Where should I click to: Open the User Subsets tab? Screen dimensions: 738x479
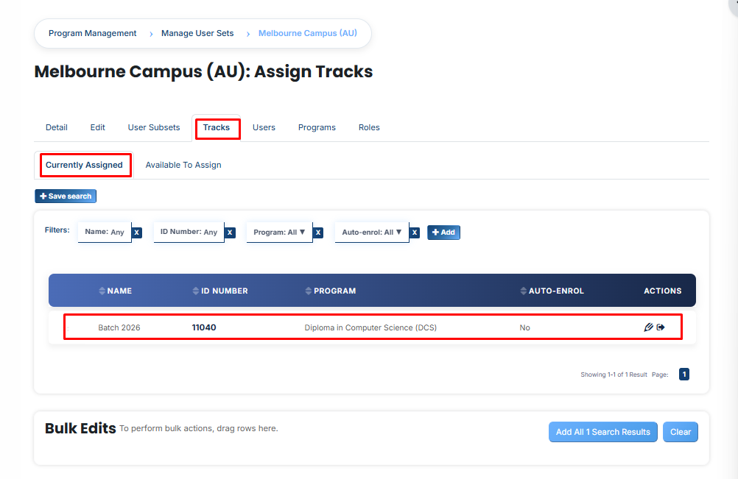click(x=154, y=127)
